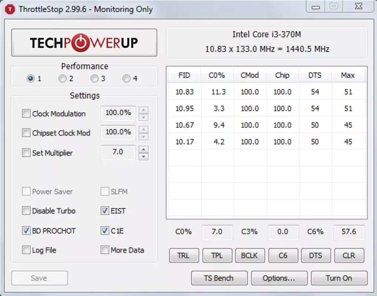Click the FID value 10.83

pyautogui.click(x=184, y=92)
